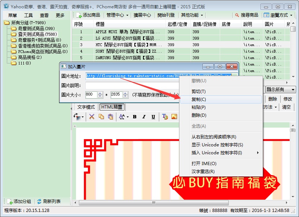Click the 商品規格 folder icon
Viewport: 299px width, 217px height.
point(14,57)
